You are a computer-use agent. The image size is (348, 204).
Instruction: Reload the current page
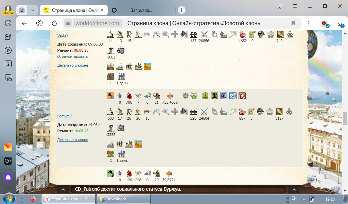pyautogui.click(x=54, y=23)
